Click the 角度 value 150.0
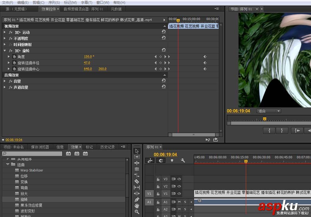 89,56
